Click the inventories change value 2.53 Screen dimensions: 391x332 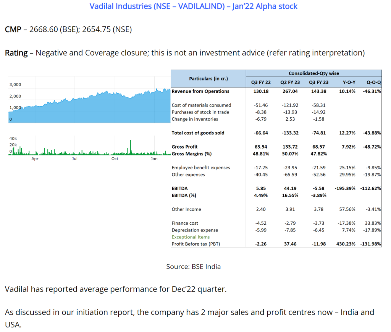tap(290, 119)
